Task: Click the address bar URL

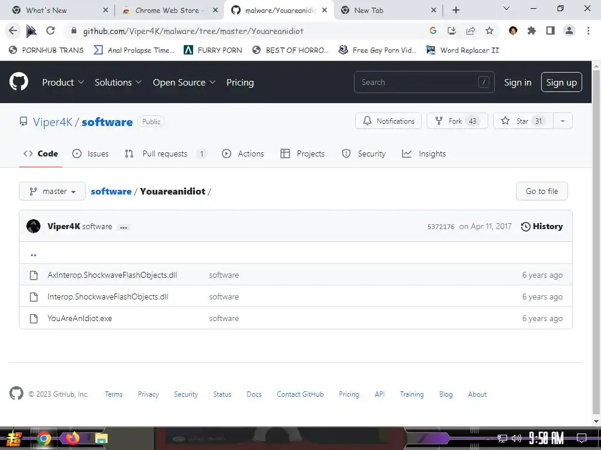Action: coord(193,31)
